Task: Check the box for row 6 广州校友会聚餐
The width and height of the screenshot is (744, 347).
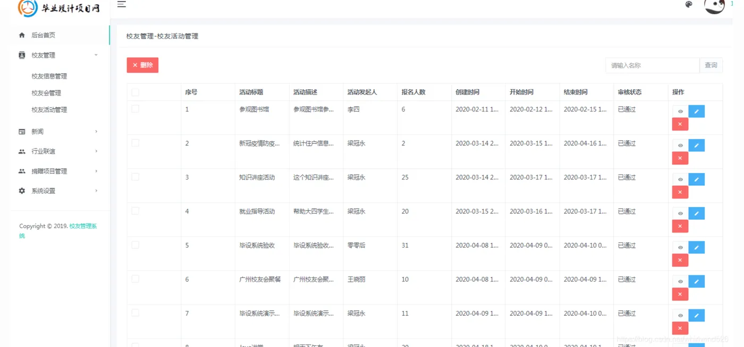Action: [135, 279]
